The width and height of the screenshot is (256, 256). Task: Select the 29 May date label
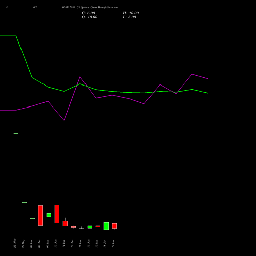(23, 243)
